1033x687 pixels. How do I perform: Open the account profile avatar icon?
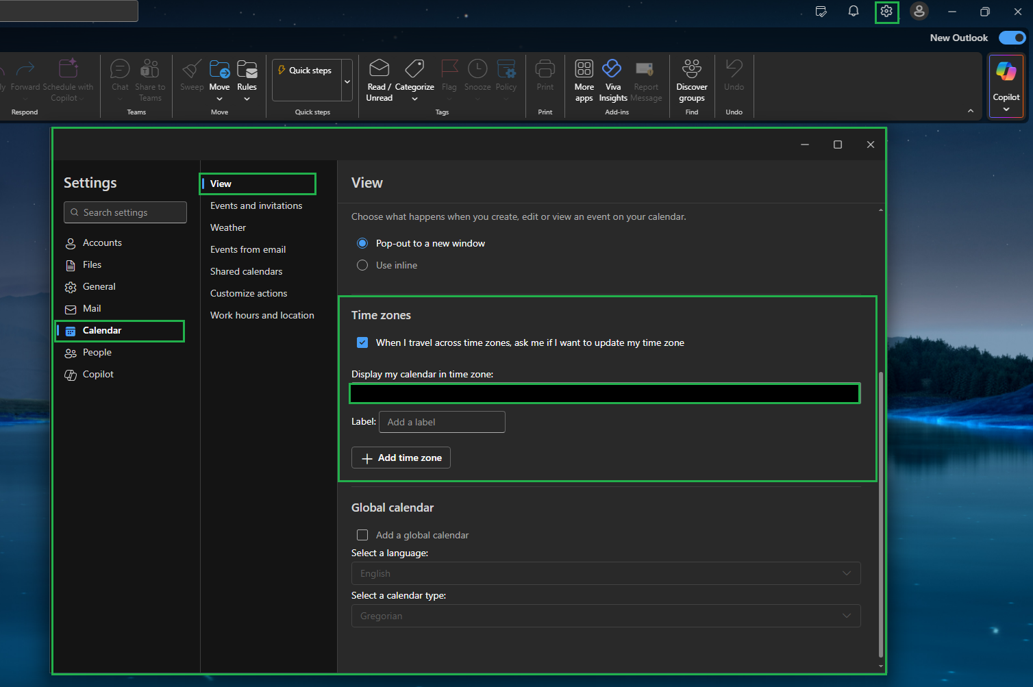919,12
